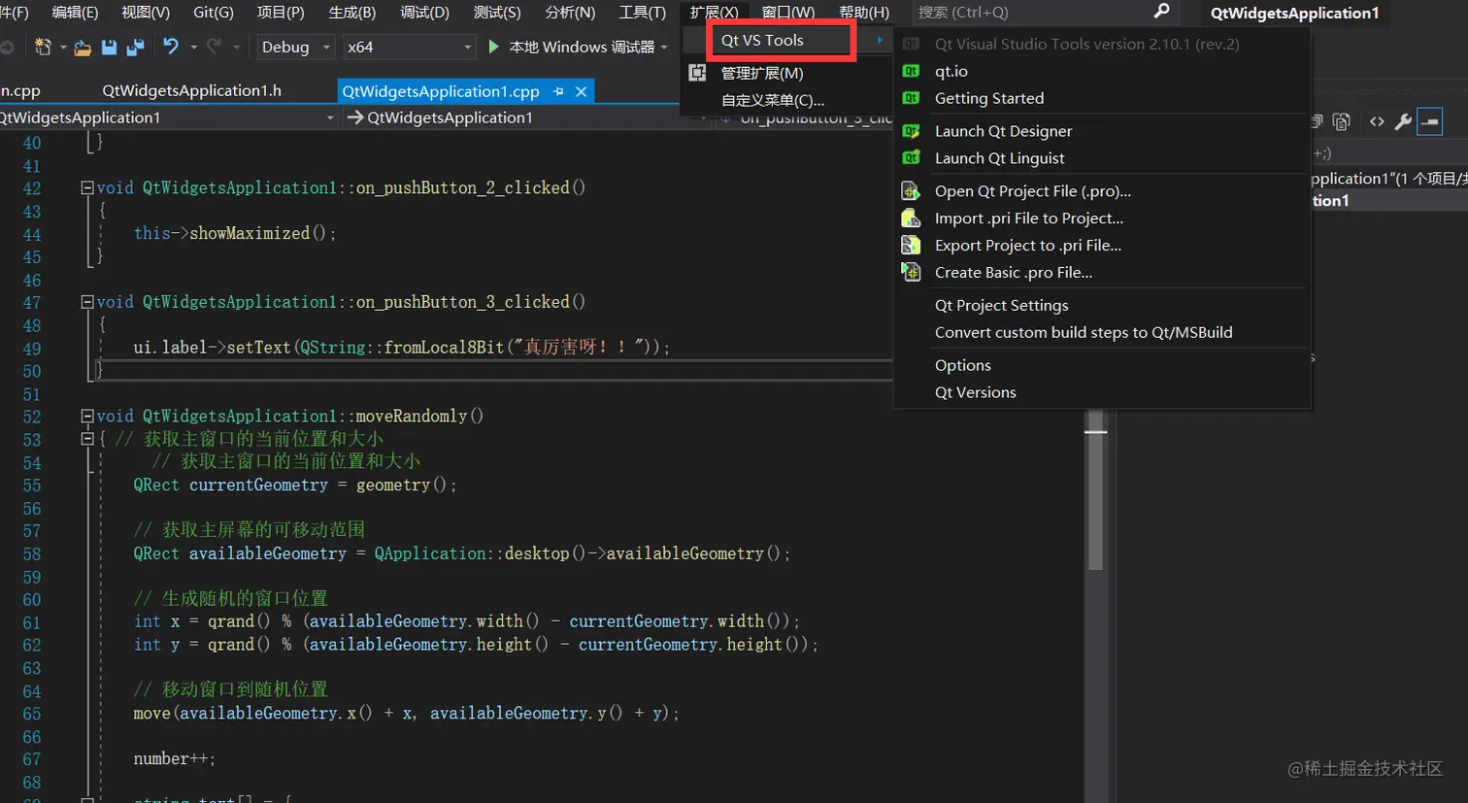Toggle the preview selected items button
The width and height of the screenshot is (1468, 803).
tap(1430, 121)
